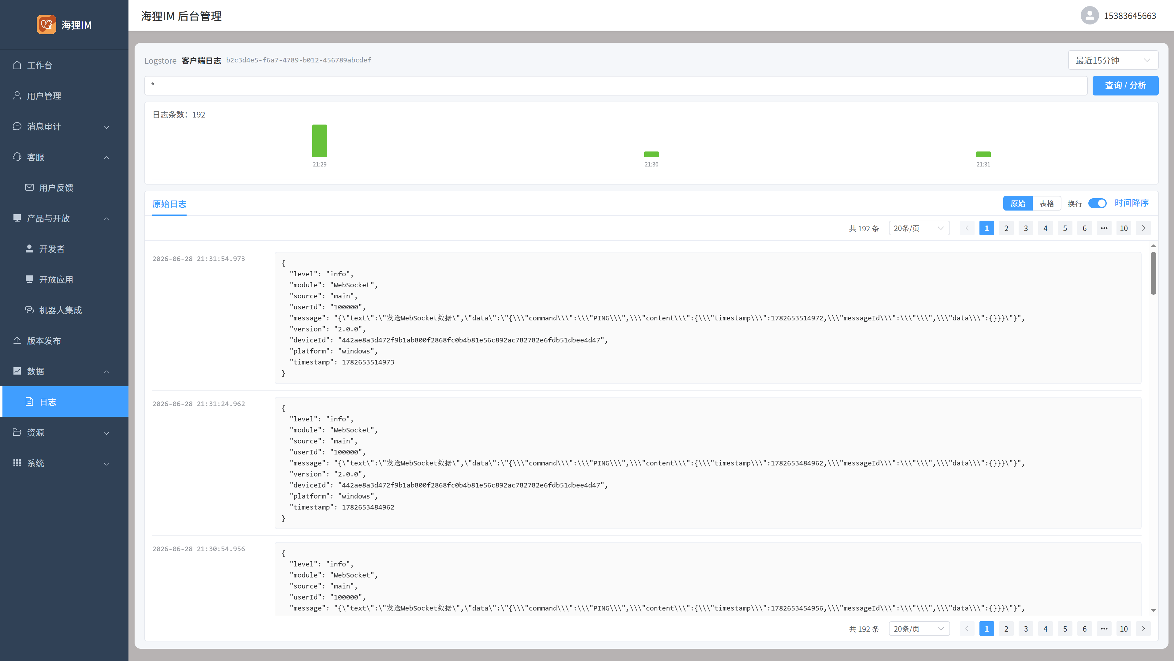This screenshot has width=1174, height=661.
Task: Click the query search input field
Action: point(616,86)
